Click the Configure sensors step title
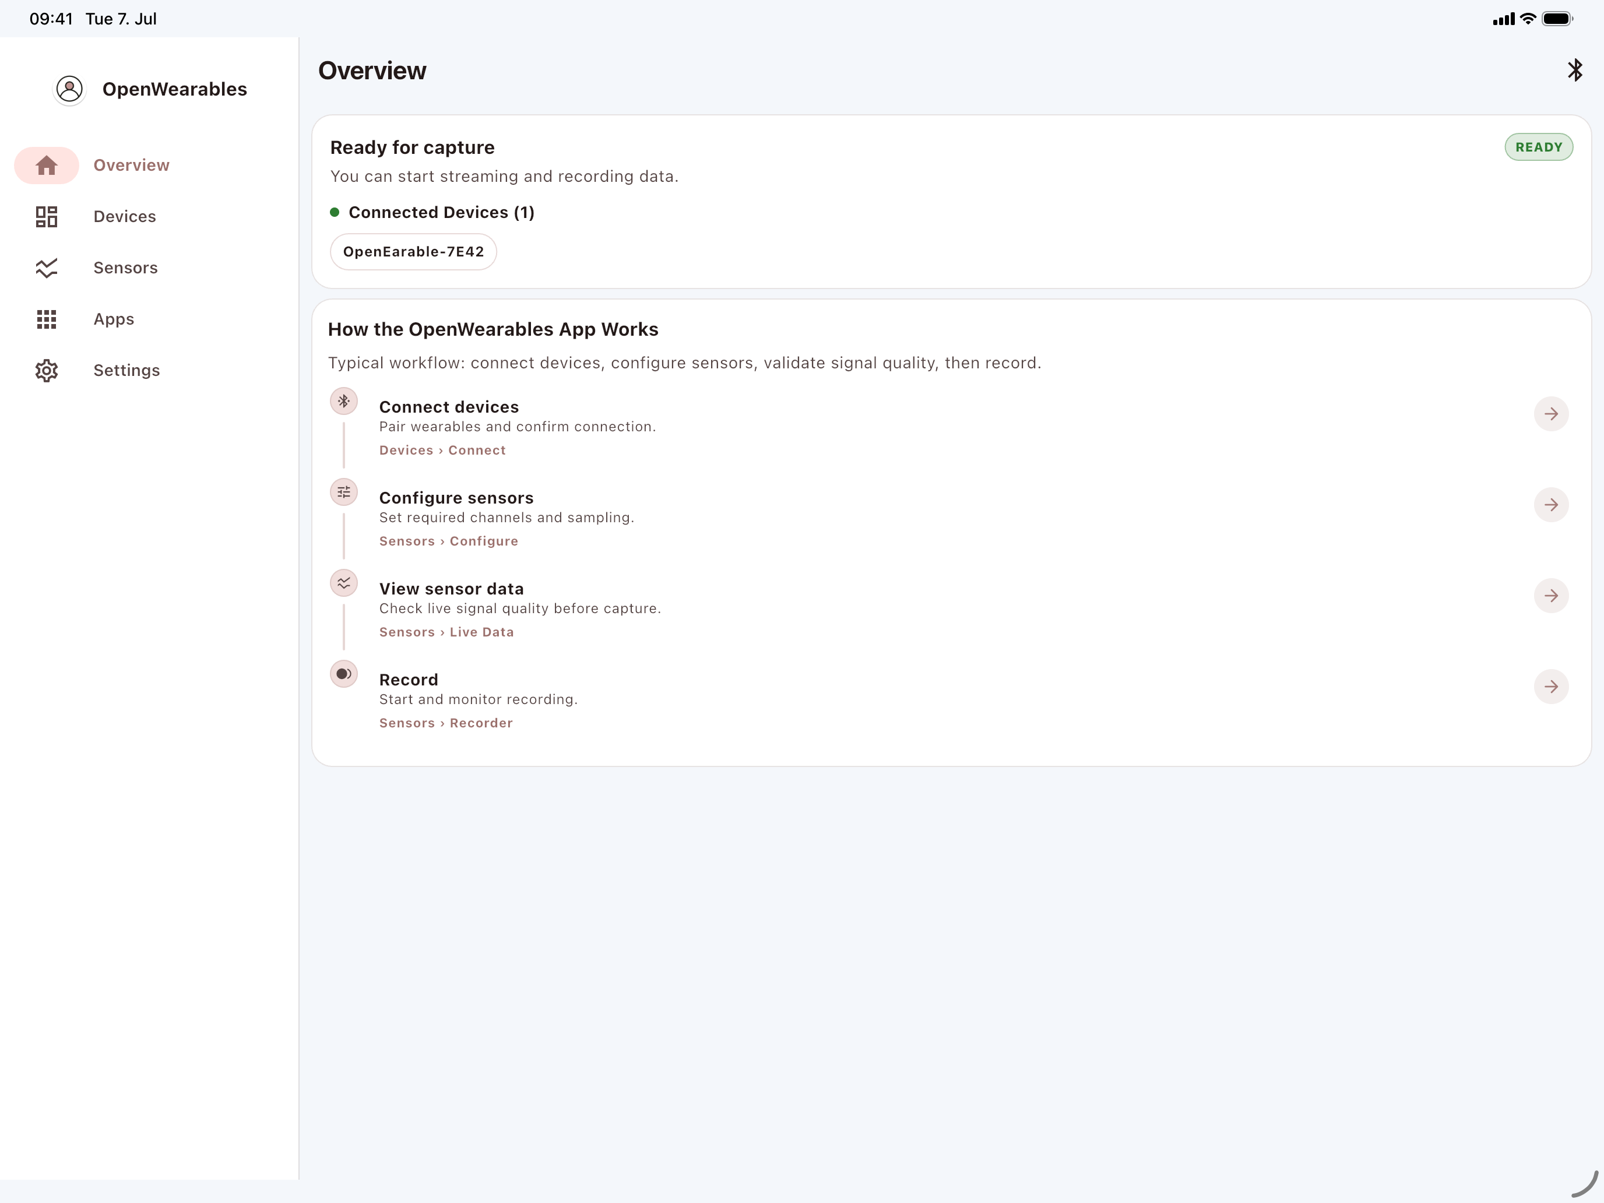 (456, 498)
